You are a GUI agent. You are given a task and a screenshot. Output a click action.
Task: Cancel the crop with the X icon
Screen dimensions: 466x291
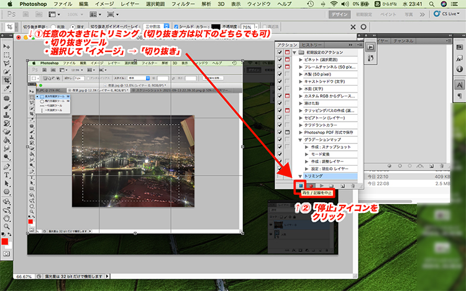(353, 27)
